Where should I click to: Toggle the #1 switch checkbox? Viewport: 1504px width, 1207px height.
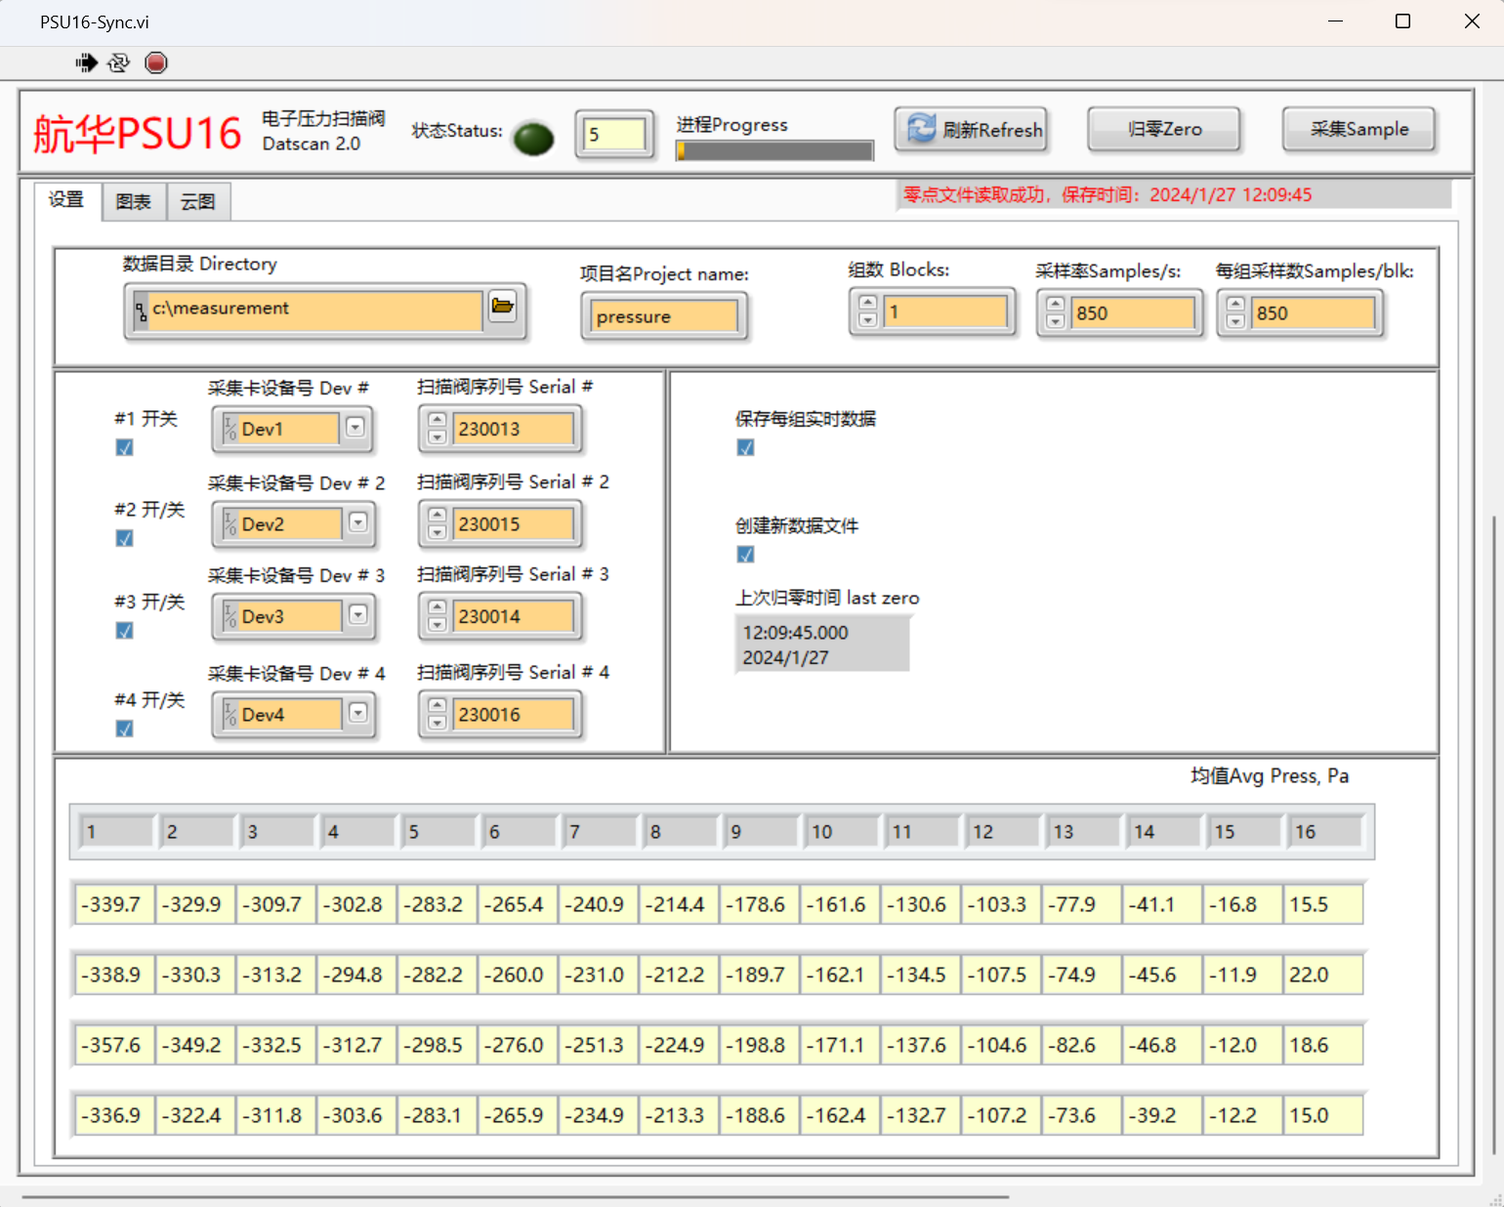coord(125,447)
